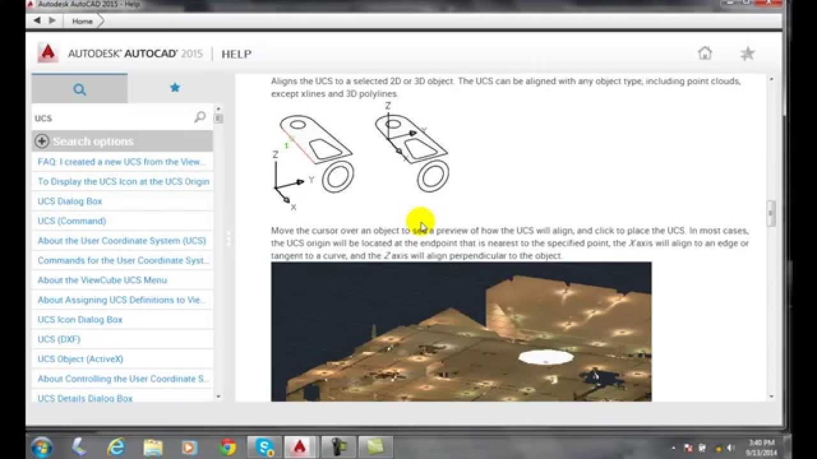The height and width of the screenshot is (459, 817).
Task: Open 'About Assigning UCS Definitions' result
Action: pyautogui.click(x=122, y=300)
